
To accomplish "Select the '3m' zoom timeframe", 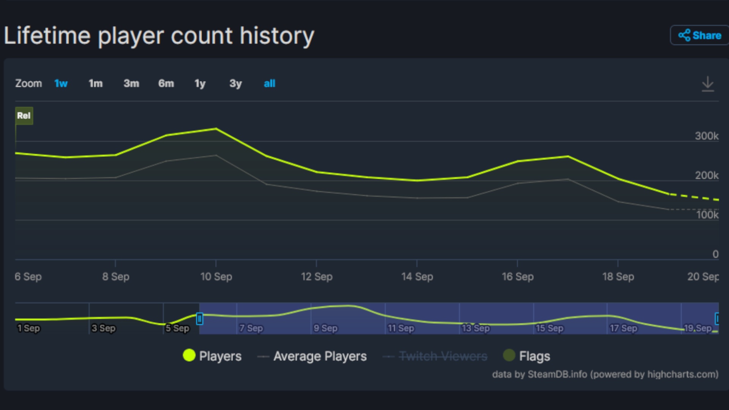I will [x=131, y=84].
